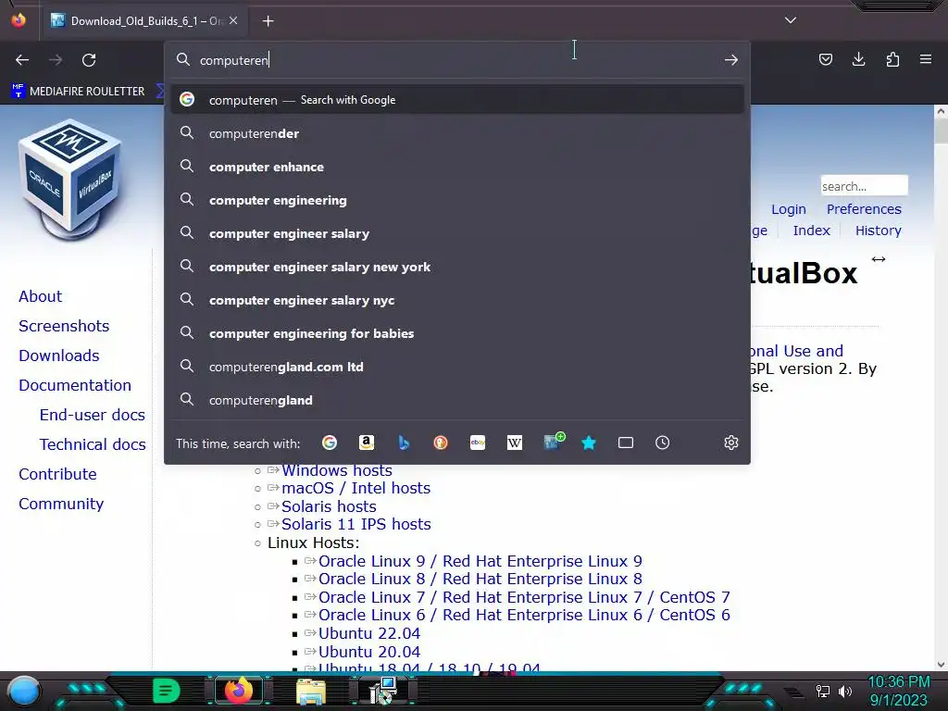
Task: Click the page vertical scrollbar thumb
Action: coord(941,131)
